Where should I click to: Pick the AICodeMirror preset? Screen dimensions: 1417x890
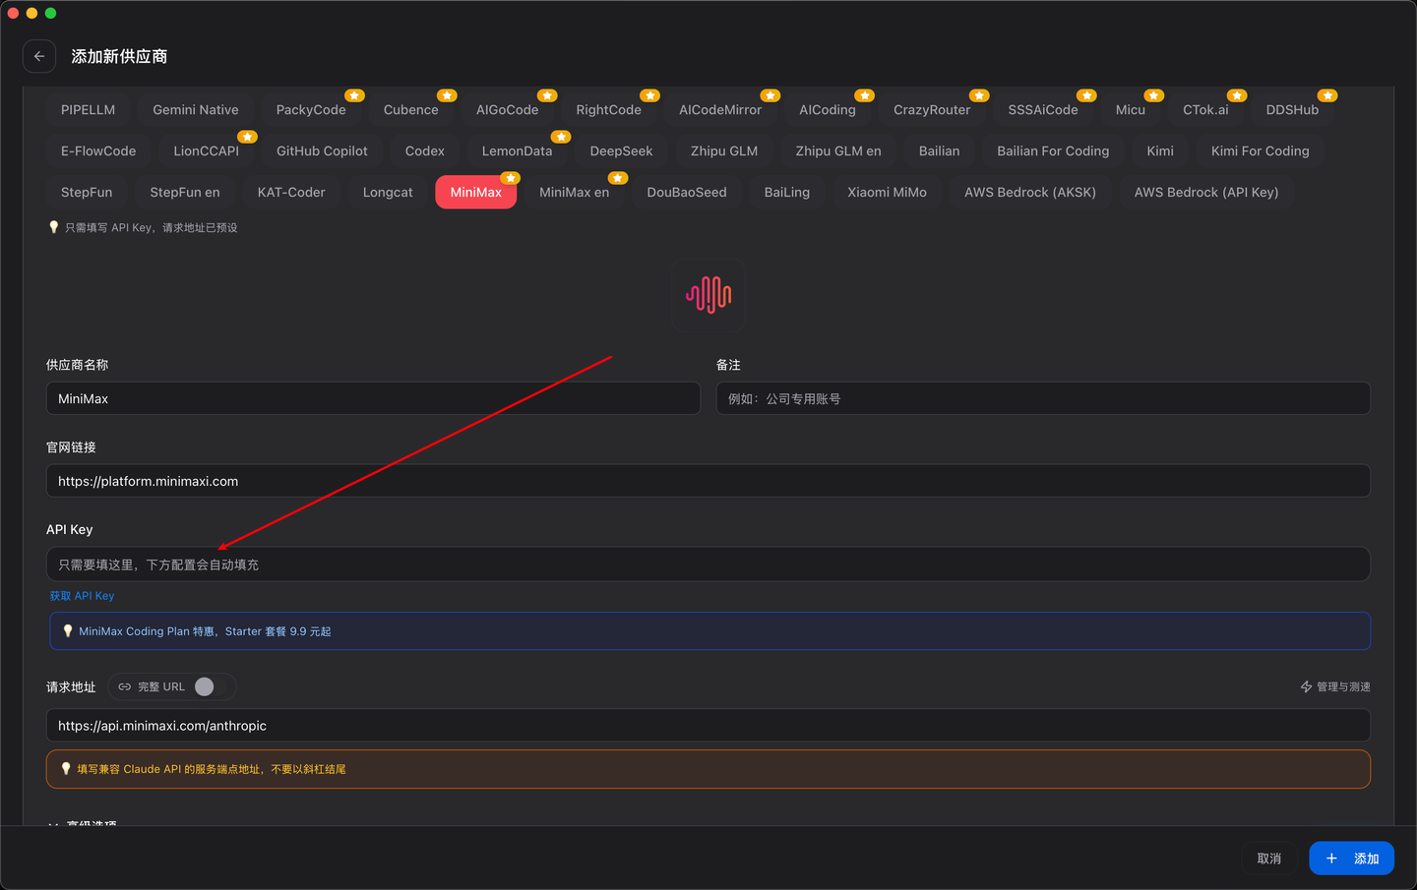tap(720, 110)
